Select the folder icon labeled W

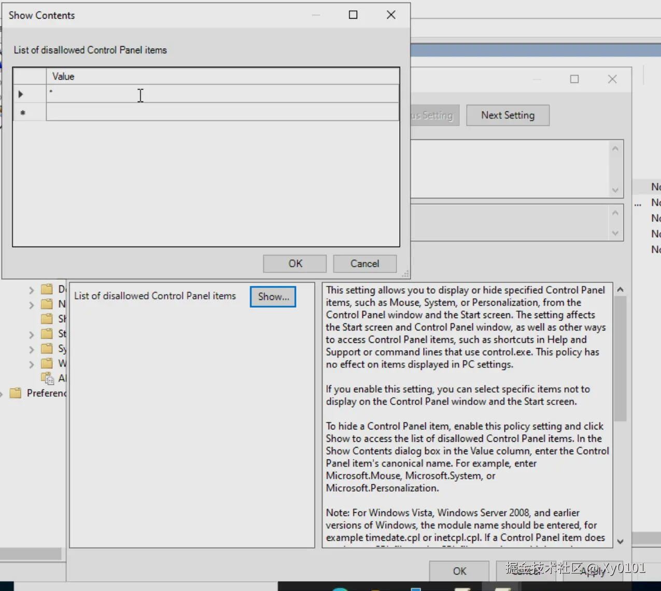(47, 363)
